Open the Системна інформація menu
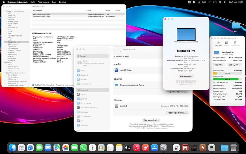The height and width of the screenshot is (154, 246). [x=18, y=2]
